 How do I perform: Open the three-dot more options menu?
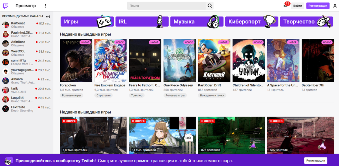pyautogui.click(x=46, y=6)
